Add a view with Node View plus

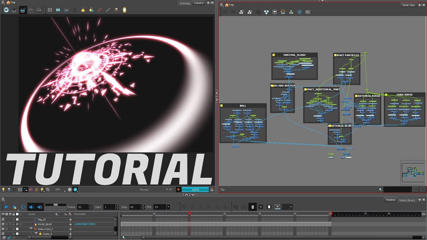[x=420, y=5]
